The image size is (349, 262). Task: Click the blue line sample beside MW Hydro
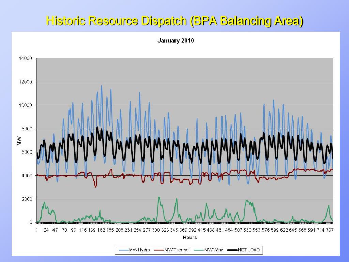pos(124,250)
